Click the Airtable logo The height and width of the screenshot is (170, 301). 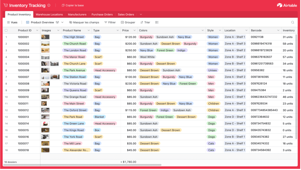pos(287,5)
